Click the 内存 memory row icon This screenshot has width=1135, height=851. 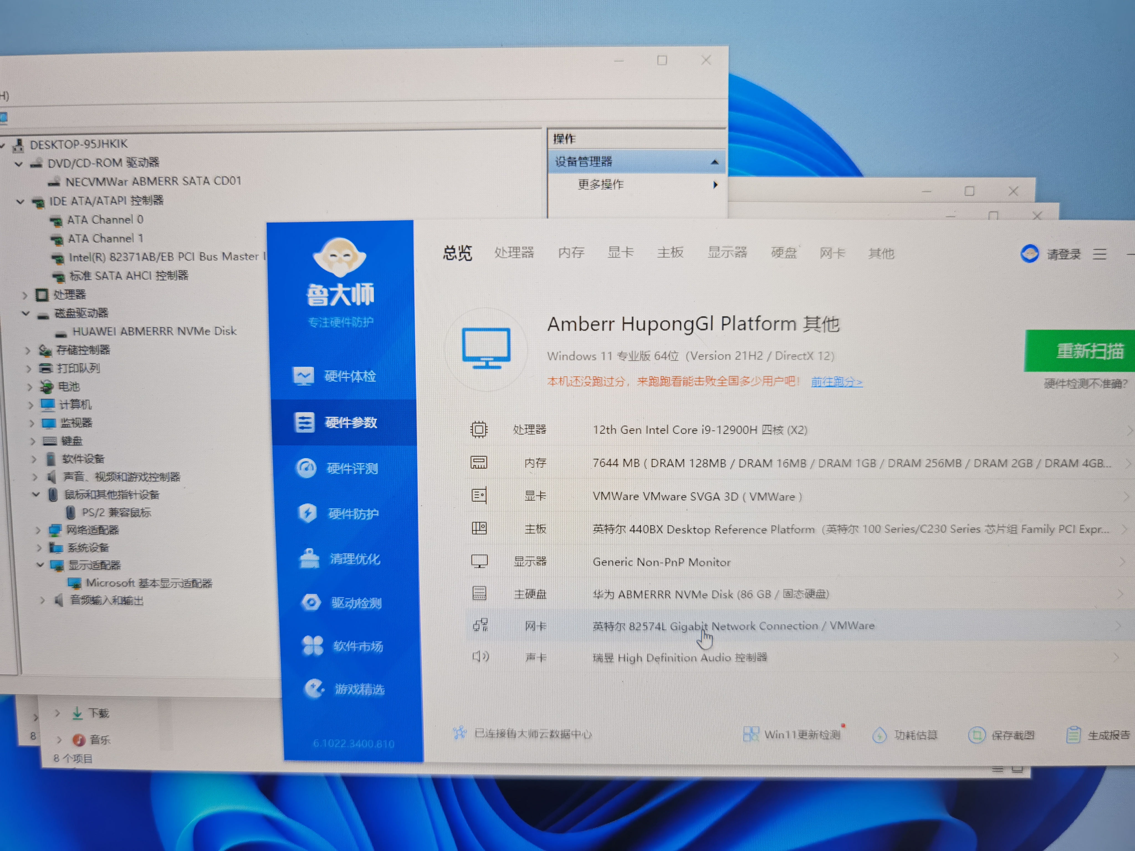[x=479, y=463]
